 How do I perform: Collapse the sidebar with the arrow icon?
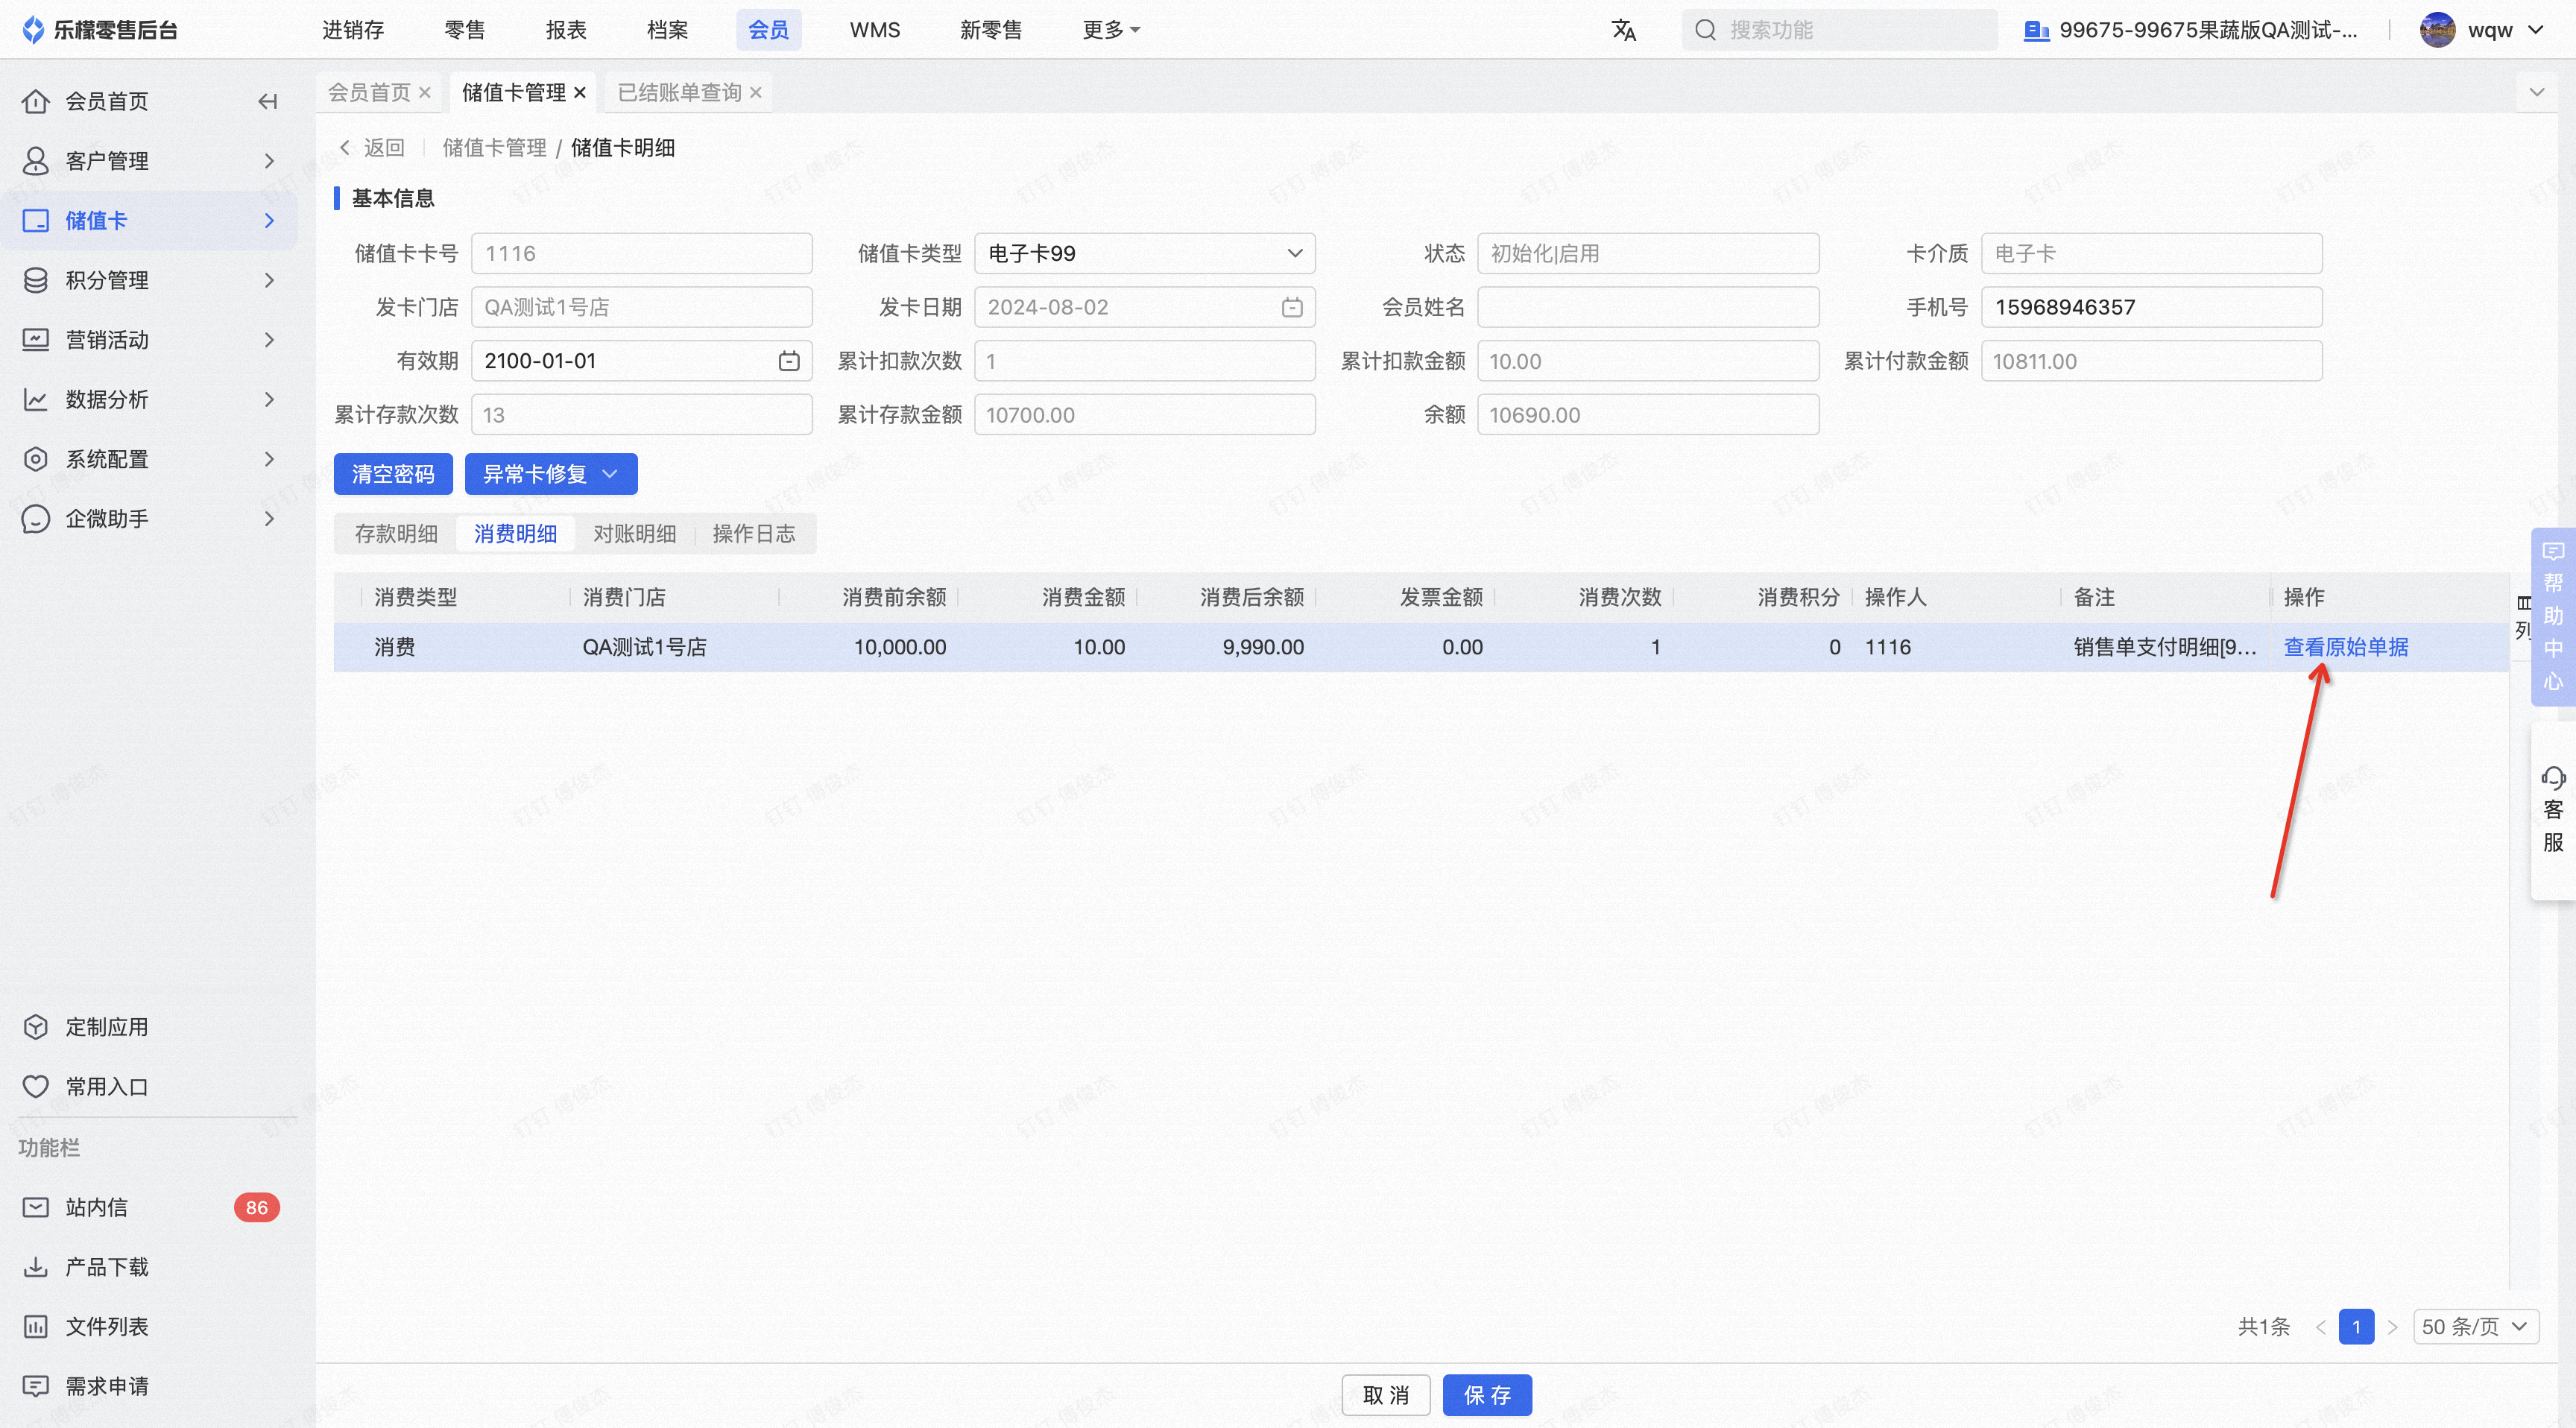(267, 101)
